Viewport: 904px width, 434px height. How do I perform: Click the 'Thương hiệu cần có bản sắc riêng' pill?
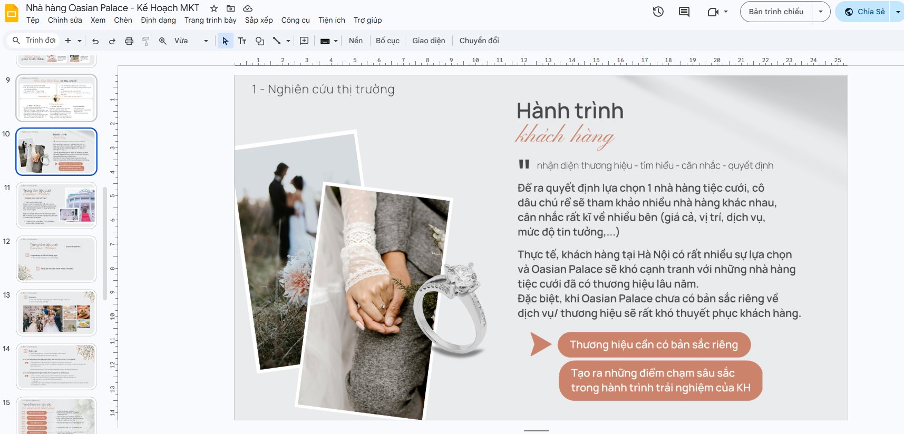point(654,344)
